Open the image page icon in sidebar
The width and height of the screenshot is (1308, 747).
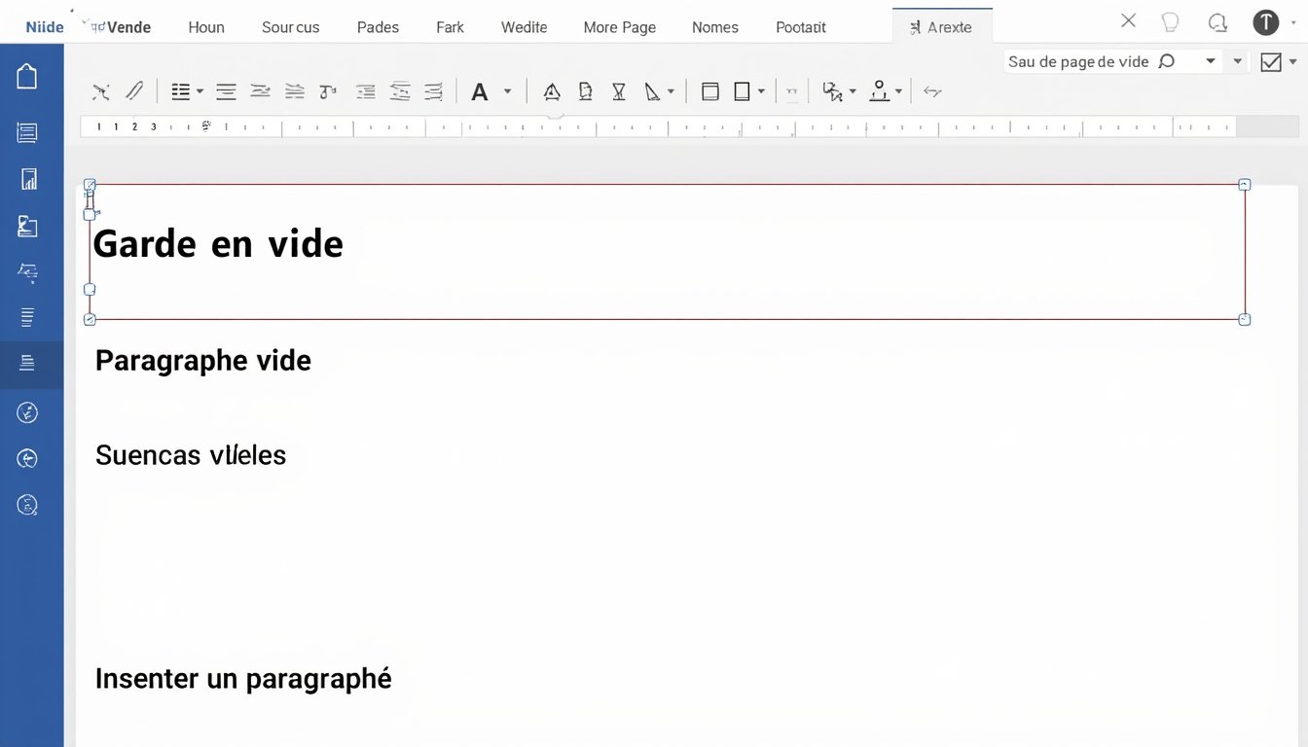click(x=27, y=226)
